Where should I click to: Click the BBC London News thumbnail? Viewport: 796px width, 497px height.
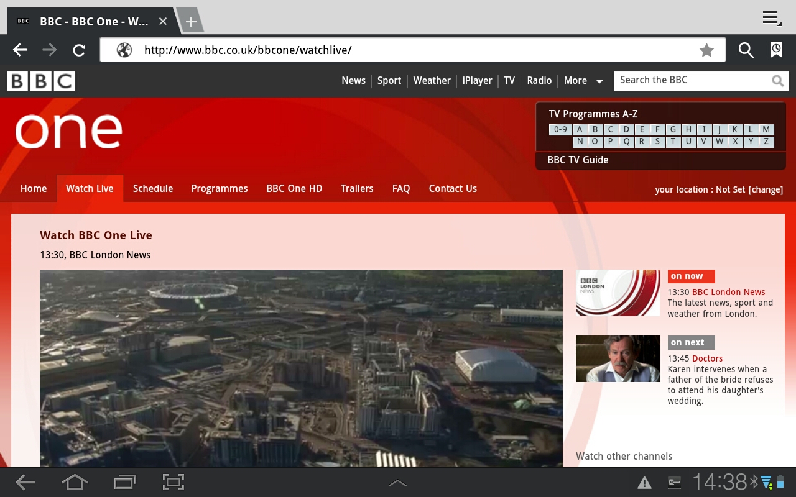point(618,293)
